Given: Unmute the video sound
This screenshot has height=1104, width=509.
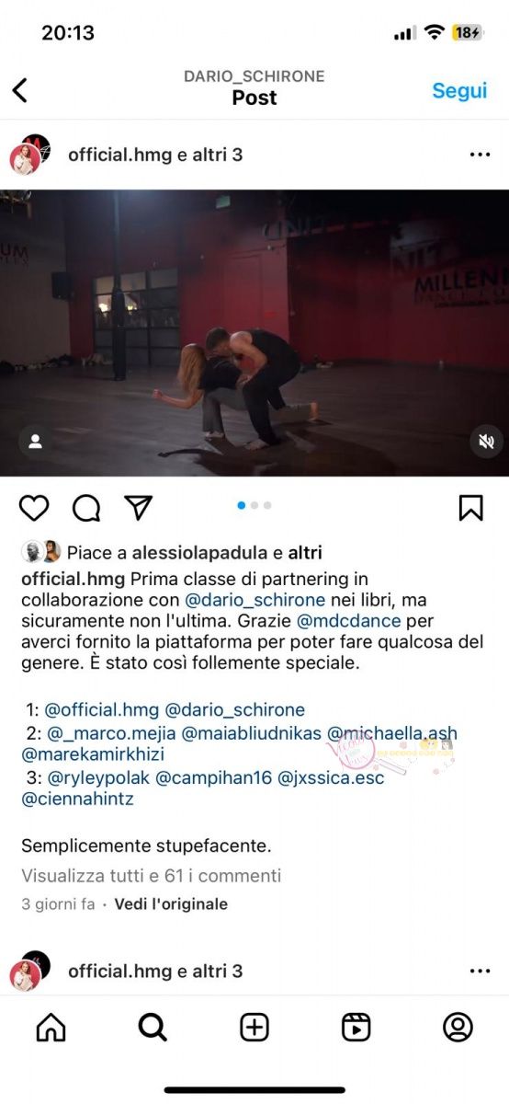Looking at the screenshot, I should [484, 442].
